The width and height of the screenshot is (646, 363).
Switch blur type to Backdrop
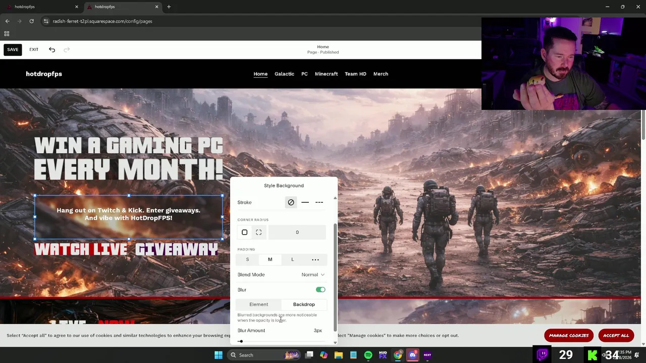coord(304,305)
